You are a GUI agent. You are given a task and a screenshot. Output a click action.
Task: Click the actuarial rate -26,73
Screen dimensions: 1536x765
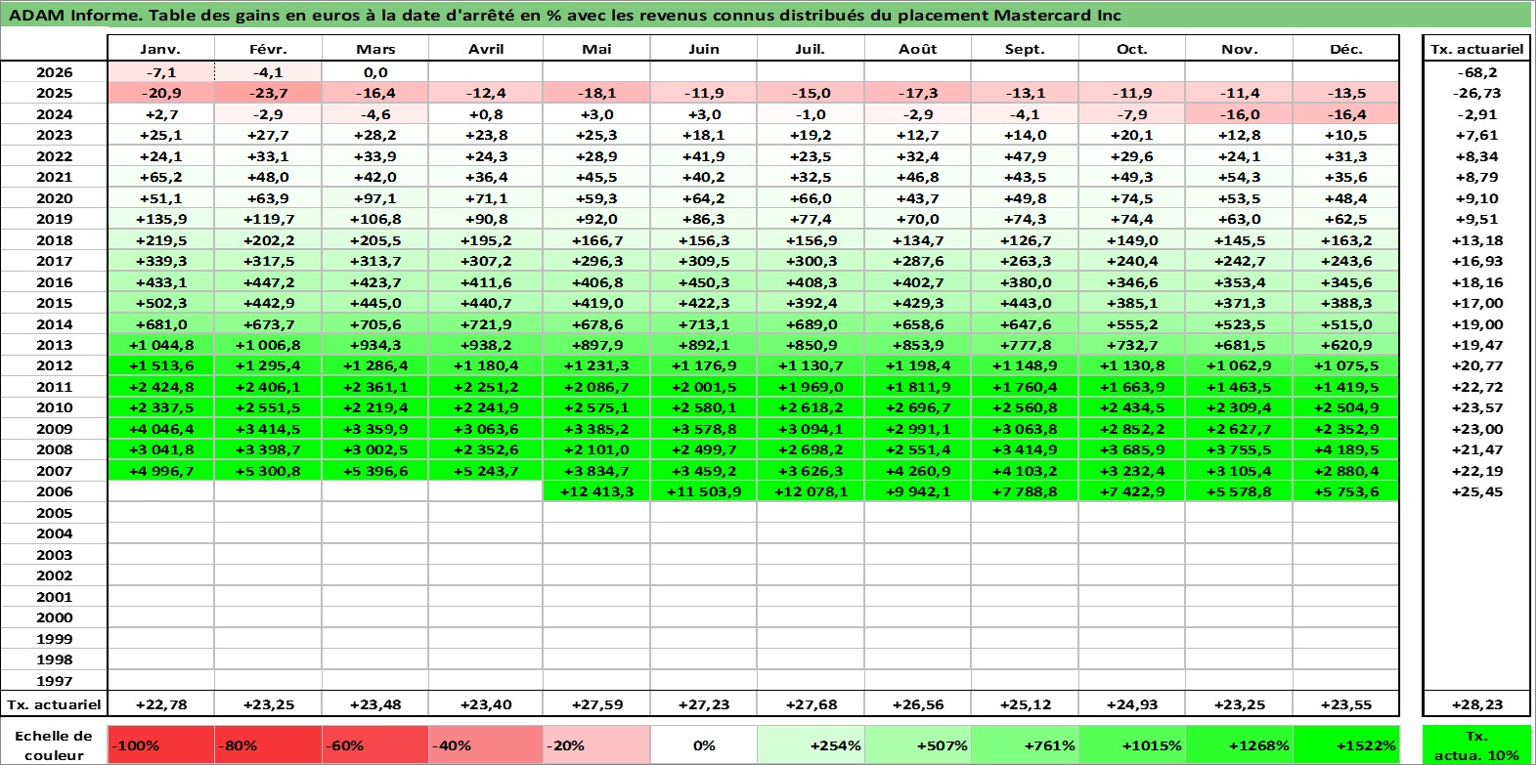pos(1476,93)
